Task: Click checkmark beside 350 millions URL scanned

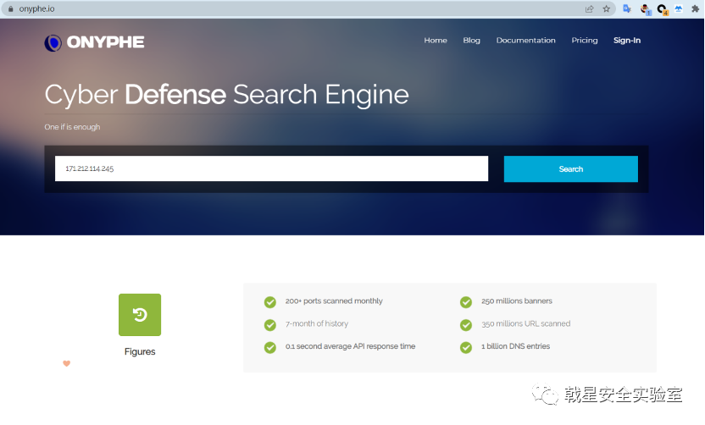Action: tap(466, 324)
